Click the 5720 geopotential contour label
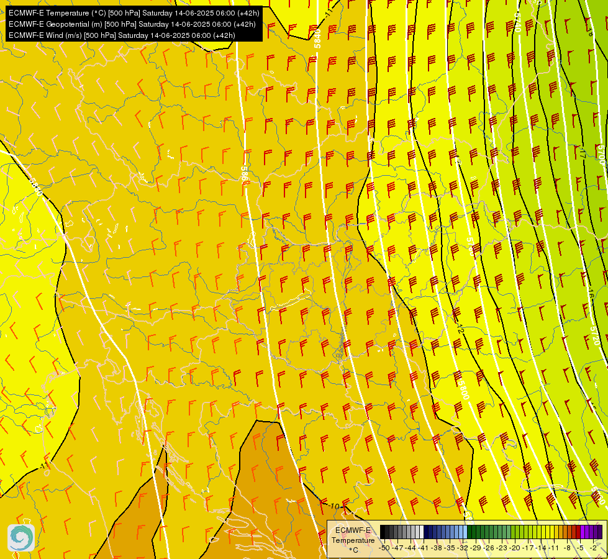Screen dimensions: 608x559 pos(594,336)
